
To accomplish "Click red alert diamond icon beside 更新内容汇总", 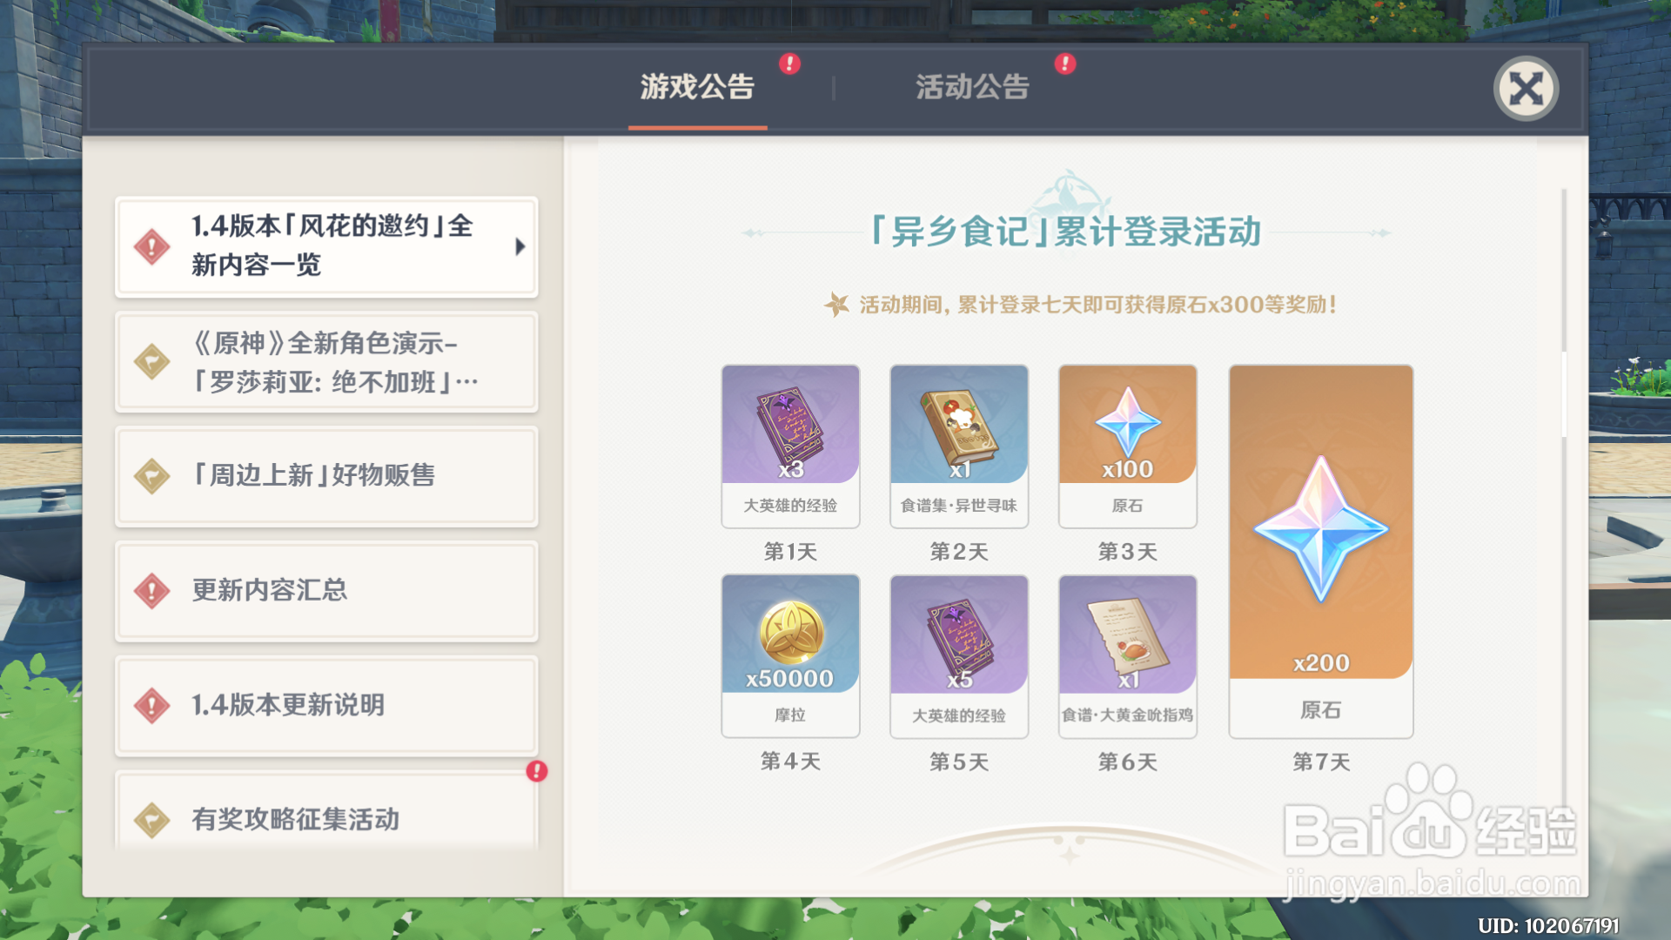I will click(152, 591).
